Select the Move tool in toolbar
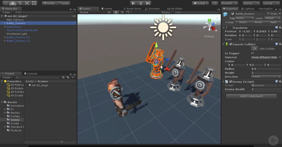Image resolution: width=282 pixels, height=147 pixels. [x=13, y=3]
